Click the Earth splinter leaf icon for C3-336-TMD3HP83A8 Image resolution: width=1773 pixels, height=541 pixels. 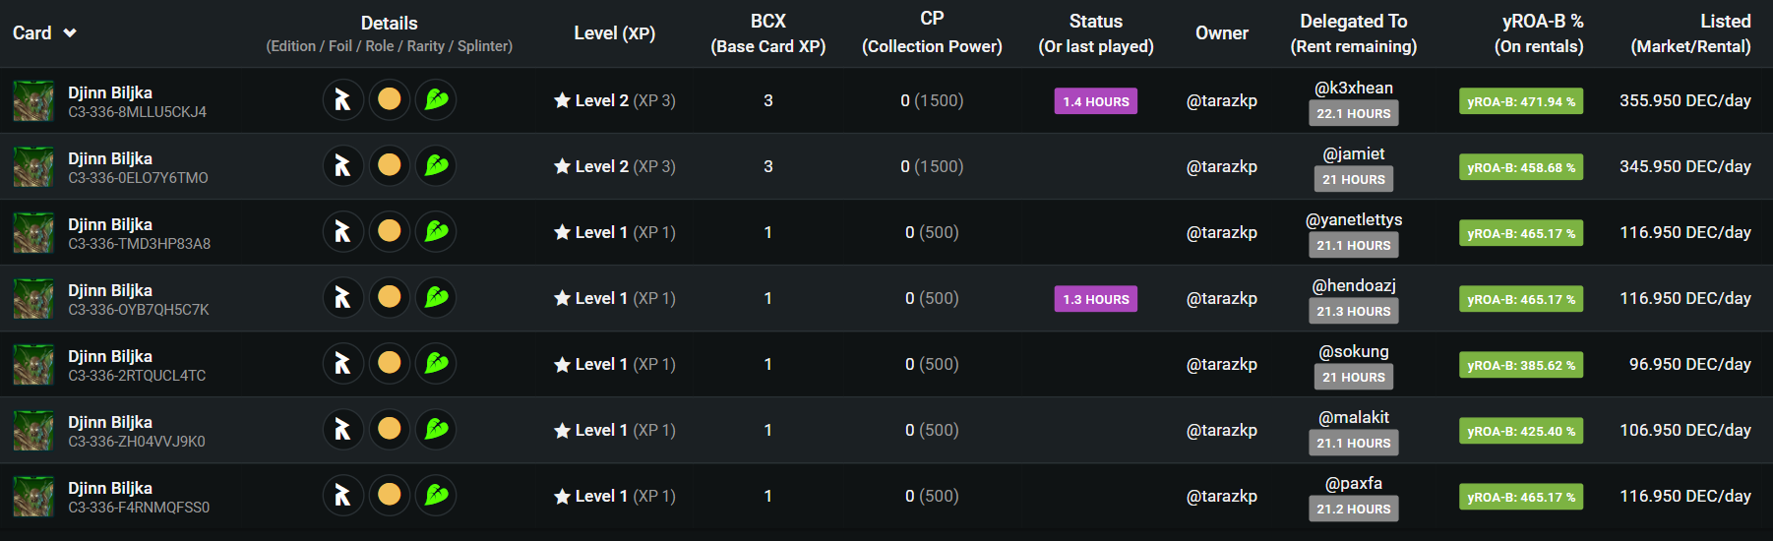pos(436,232)
